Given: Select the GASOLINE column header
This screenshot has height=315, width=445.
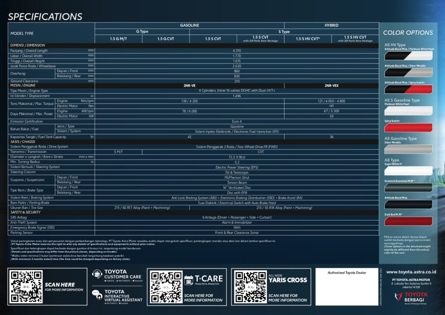Looking at the screenshot, I should pos(189,26).
